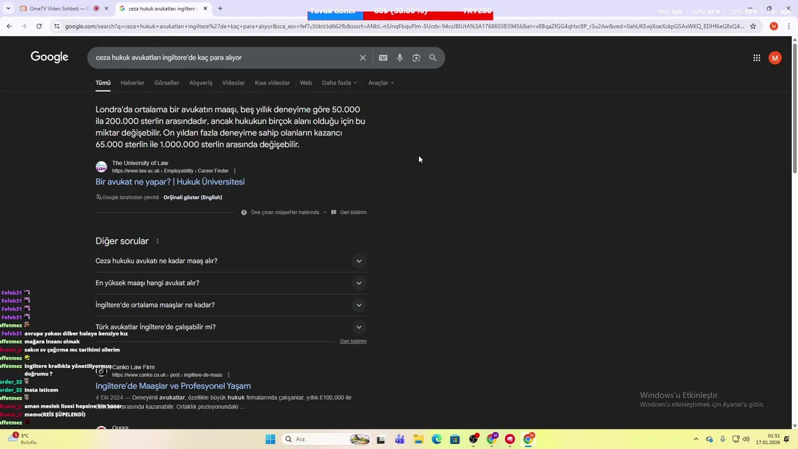This screenshot has height=449, width=798.
Task: Expand 'Türk avukatlar İngiltere'de çalışabilir mi?'
Action: point(231,327)
